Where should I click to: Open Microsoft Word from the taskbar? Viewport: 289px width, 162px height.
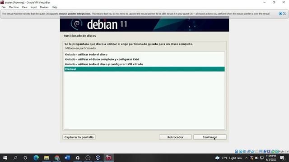coord(67,158)
